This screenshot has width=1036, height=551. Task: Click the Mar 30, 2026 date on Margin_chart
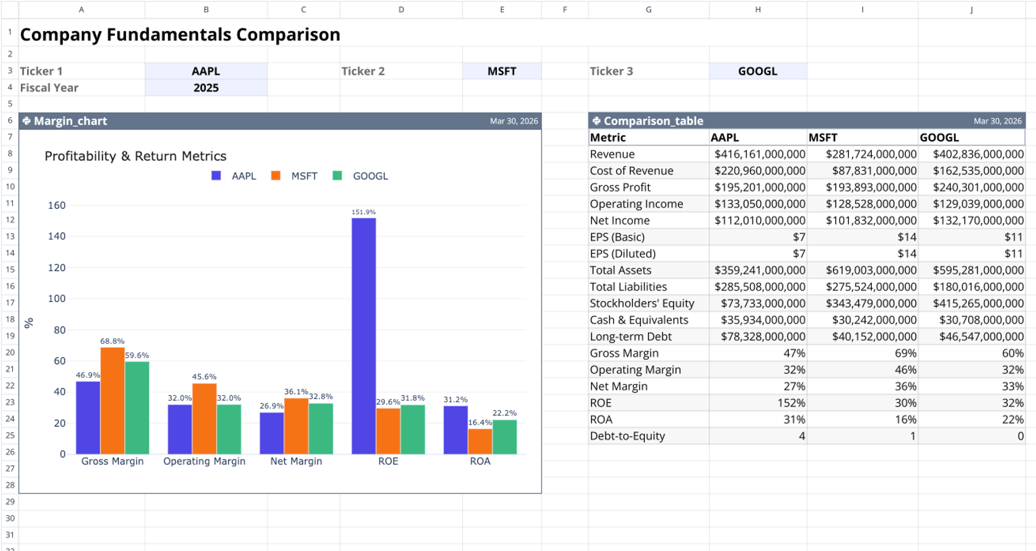[x=514, y=121]
